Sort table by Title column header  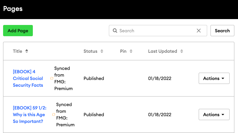point(17,51)
